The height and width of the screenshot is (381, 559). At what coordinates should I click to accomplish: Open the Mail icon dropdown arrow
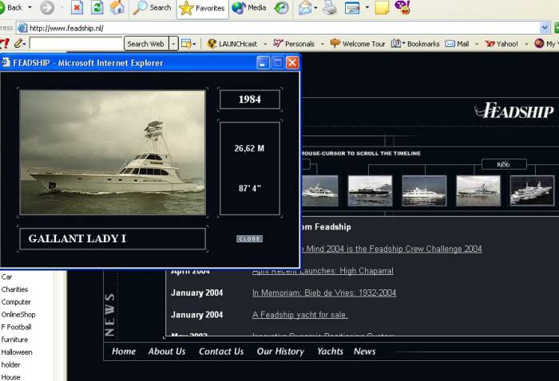(316, 7)
